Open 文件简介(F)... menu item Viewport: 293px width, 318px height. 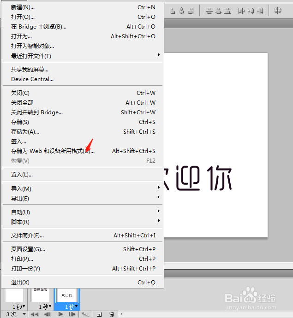[x=83, y=236]
